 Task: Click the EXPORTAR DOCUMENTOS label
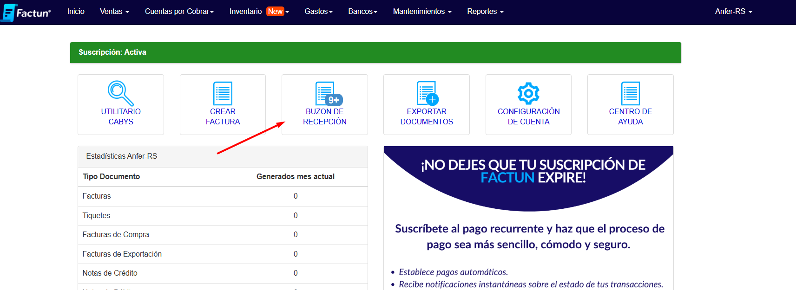coord(427,116)
